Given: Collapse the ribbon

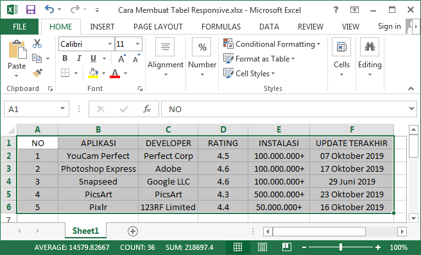Looking at the screenshot, I should (411, 88).
